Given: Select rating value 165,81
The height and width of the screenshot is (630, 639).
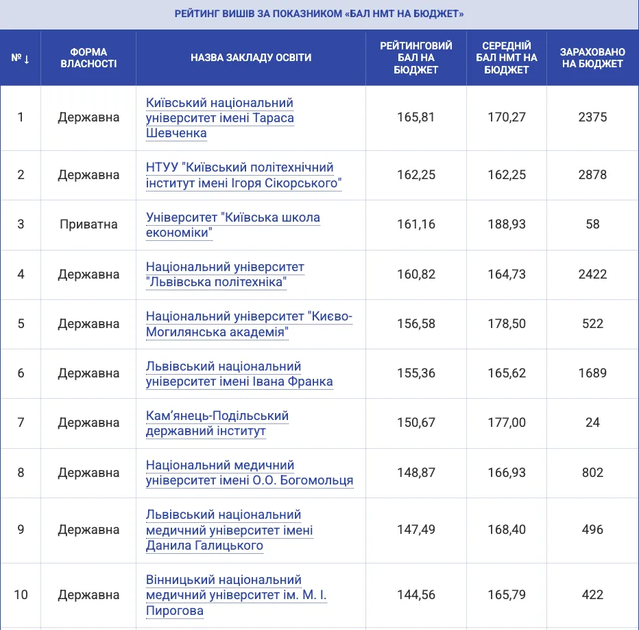Looking at the screenshot, I should click(x=416, y=117).
